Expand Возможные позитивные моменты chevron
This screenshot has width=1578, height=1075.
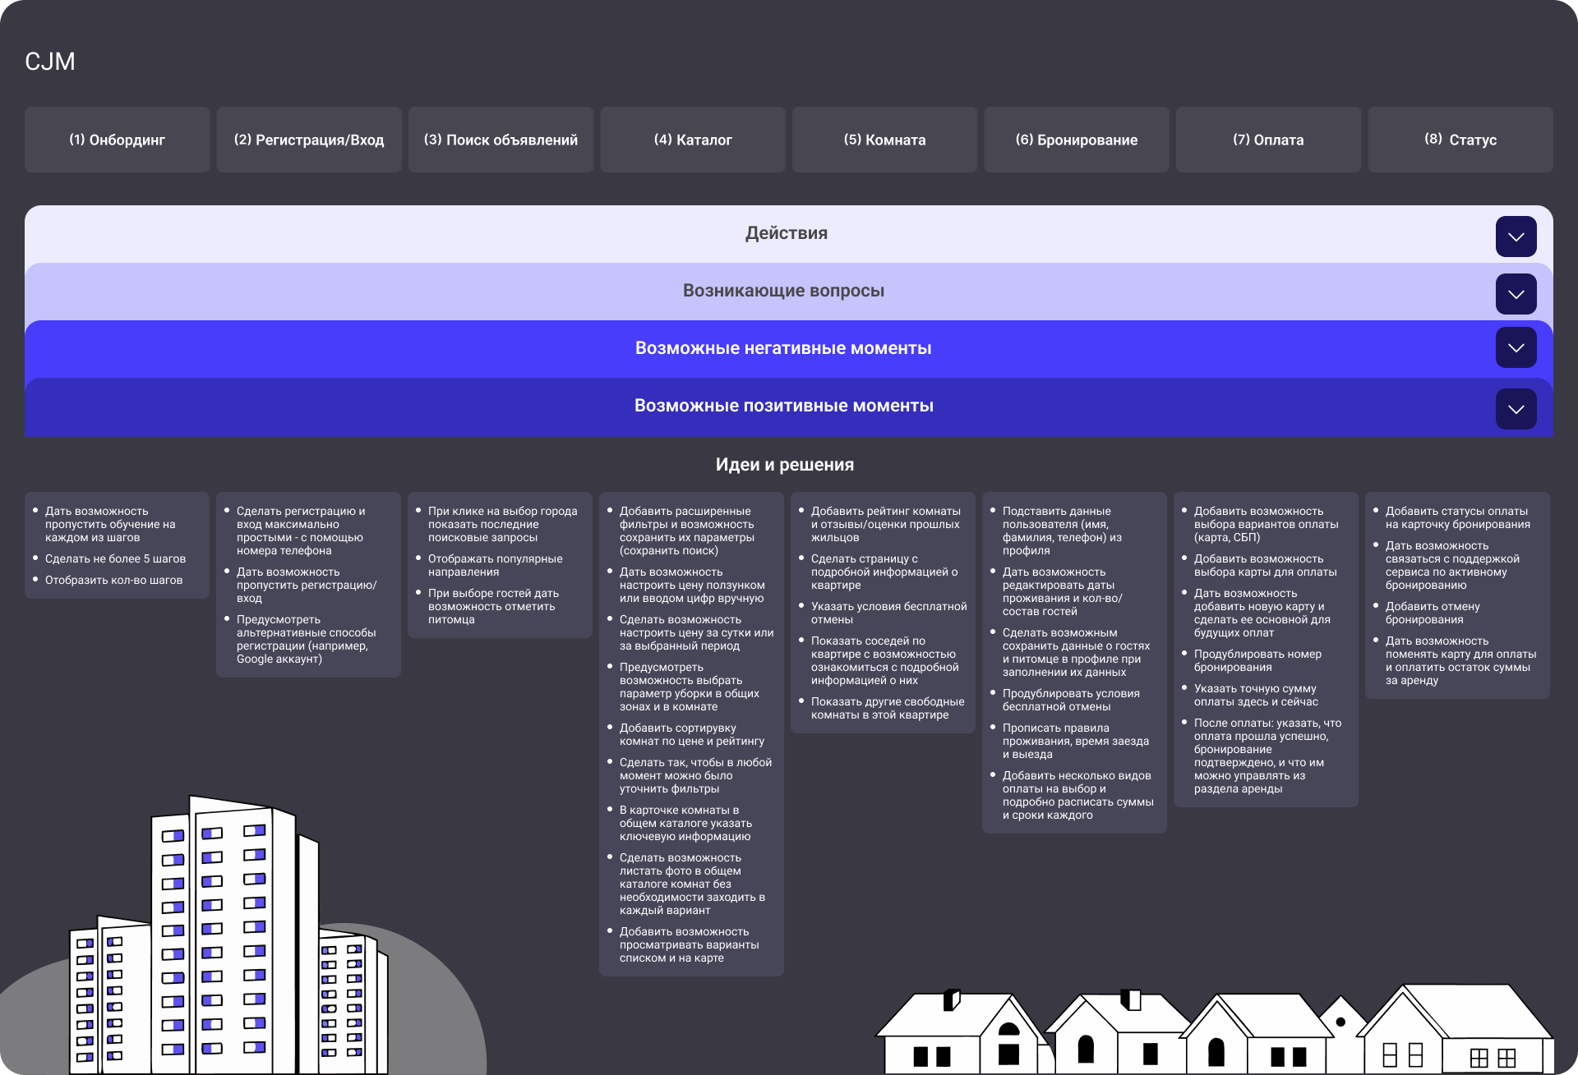click(x=1516, y=409)
